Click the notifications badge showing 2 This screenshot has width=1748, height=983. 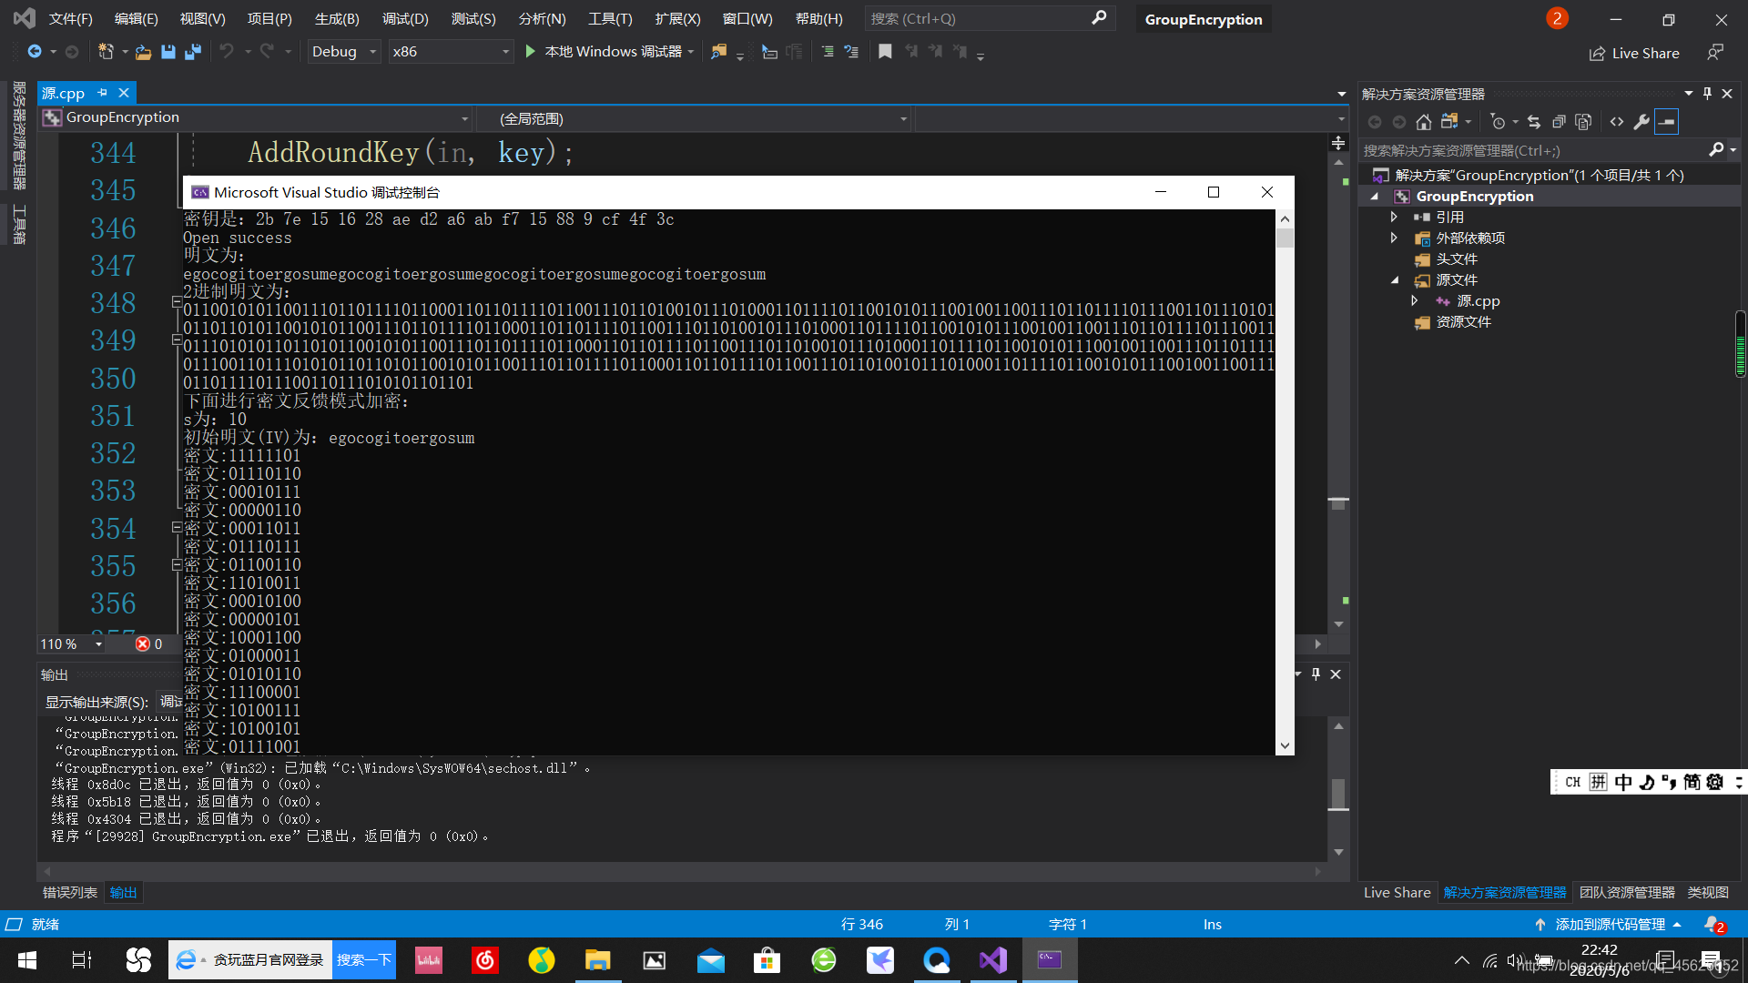[1557, 18]
